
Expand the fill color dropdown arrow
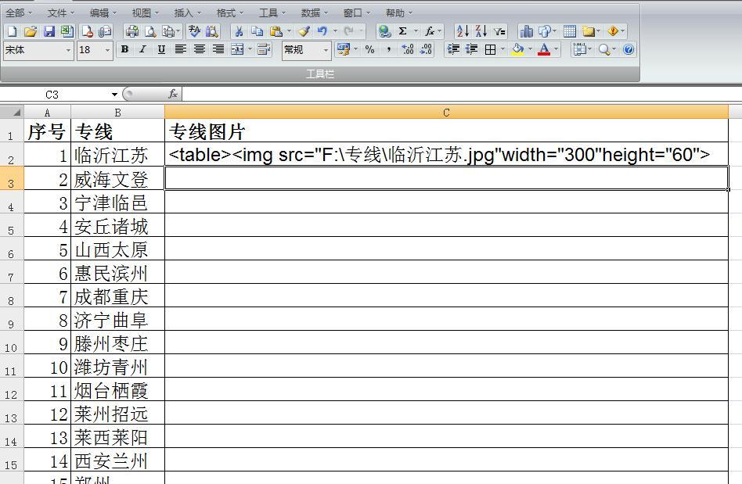pos(530,49)
